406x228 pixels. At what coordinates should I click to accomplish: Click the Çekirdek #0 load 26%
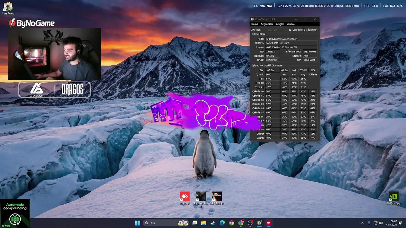pyautogui.click(x=313, y=92)
